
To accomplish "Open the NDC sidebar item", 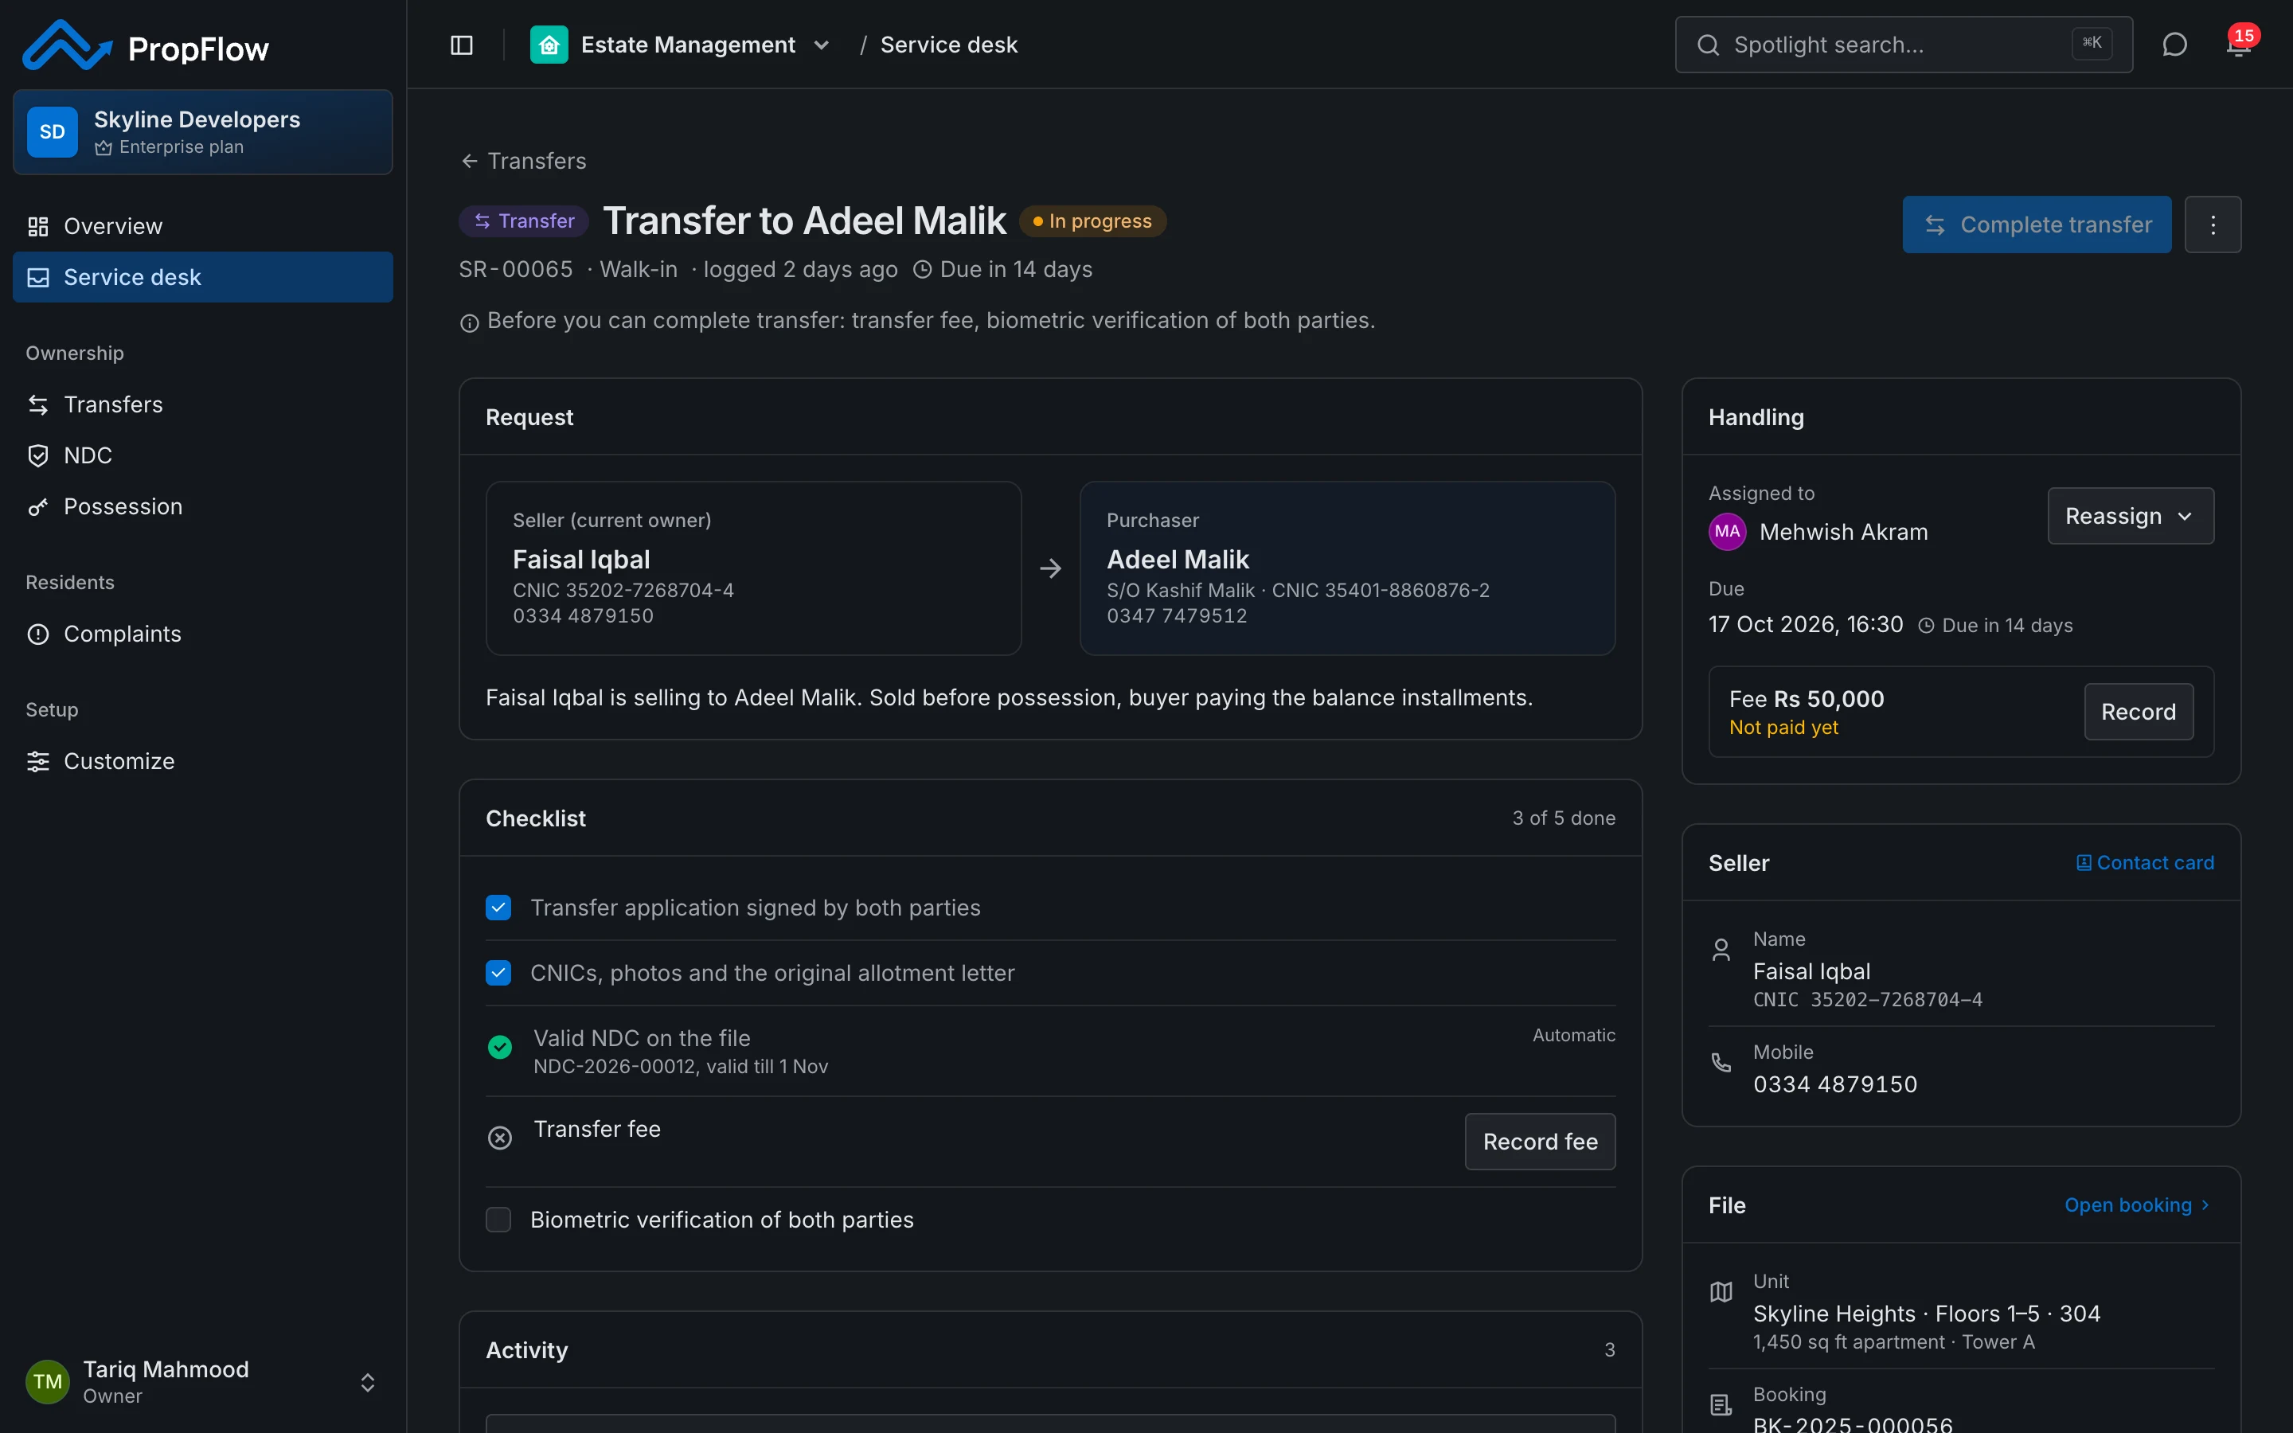I will [203, 456].
